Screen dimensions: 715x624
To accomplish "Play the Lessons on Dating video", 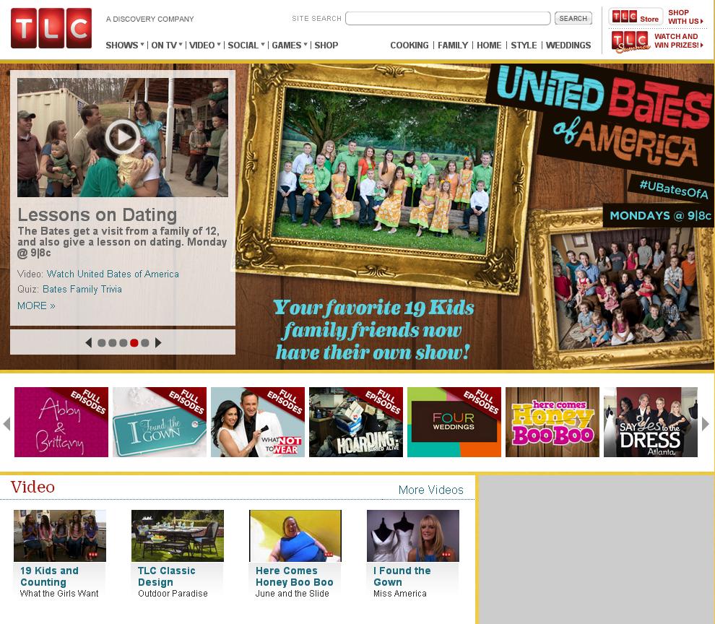I will click(x=122, y=136).
